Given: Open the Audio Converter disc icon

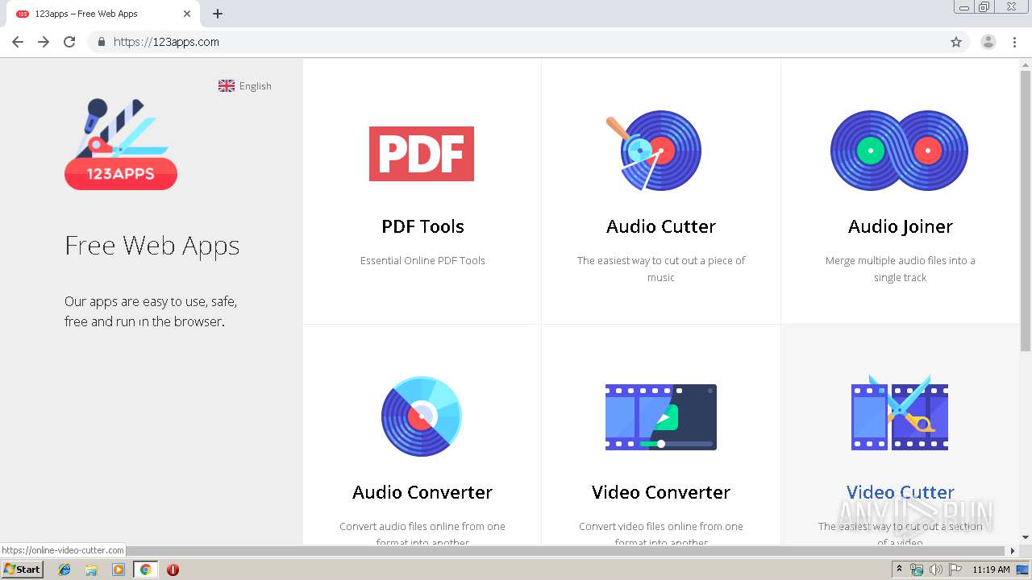Looking at the screenshot, I should point(422,416).
